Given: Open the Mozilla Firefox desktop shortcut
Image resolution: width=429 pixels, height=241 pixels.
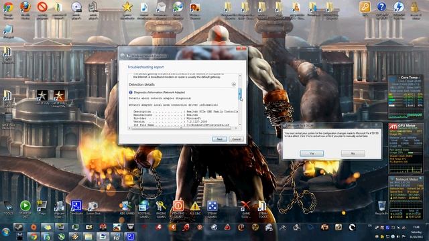Looking at the screenshot, I should pyautogui.click(x=25, y=7).
